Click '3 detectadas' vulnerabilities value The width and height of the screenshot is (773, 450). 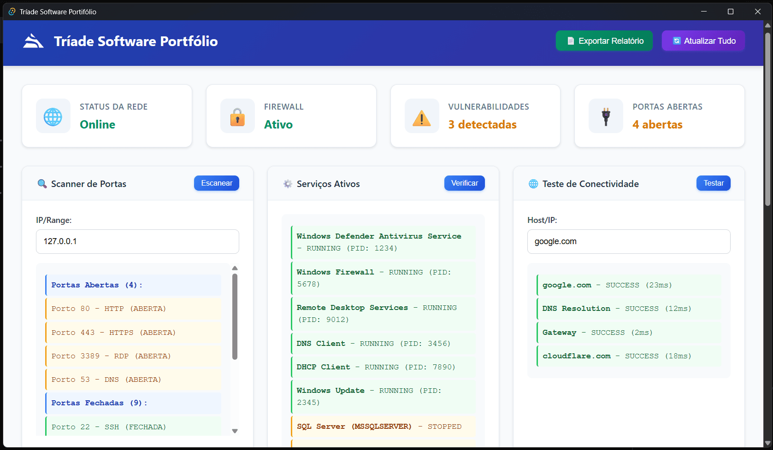coord(483,125)
